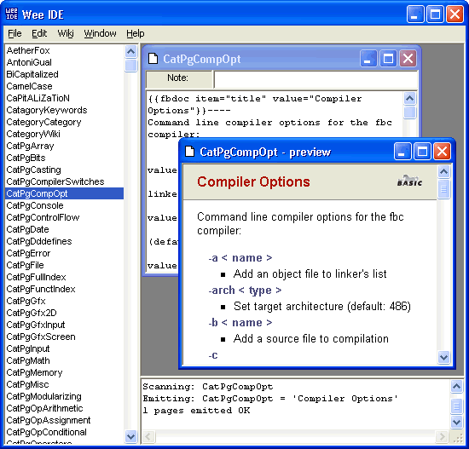Viewport: 469px width, 449px height.
Task: Click the editor text area scroll-up arrow
Action: click(409, 98)
